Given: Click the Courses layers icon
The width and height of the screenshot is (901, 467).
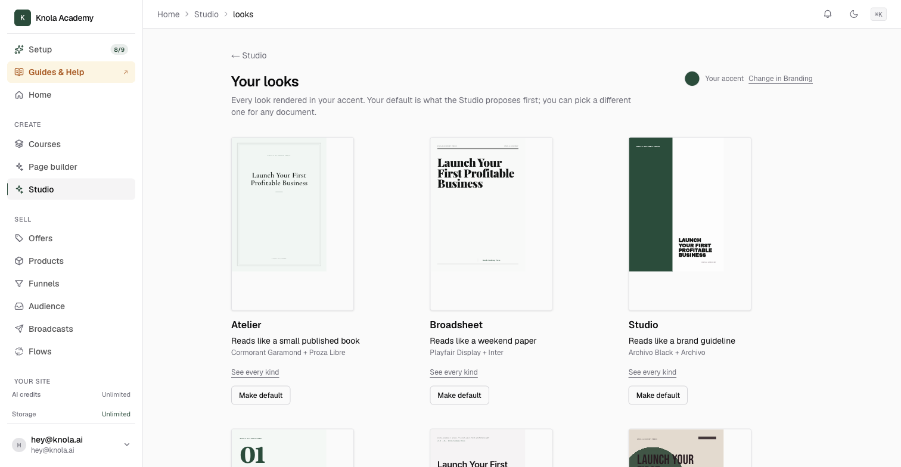Looking at the screenshot, I should pyautogui.click(x=19, y=144).
